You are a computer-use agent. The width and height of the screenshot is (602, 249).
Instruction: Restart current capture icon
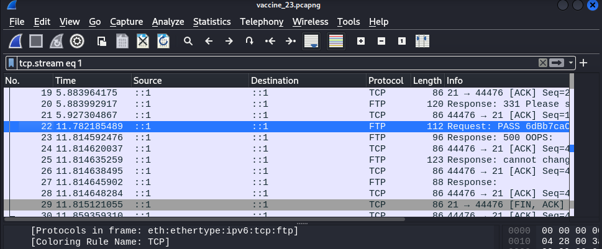(x=57, y=41)
